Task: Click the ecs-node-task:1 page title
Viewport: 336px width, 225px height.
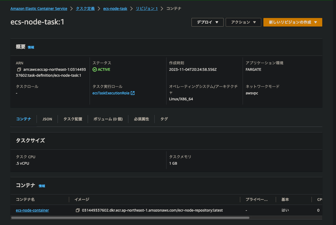Action: coord(37,22)
